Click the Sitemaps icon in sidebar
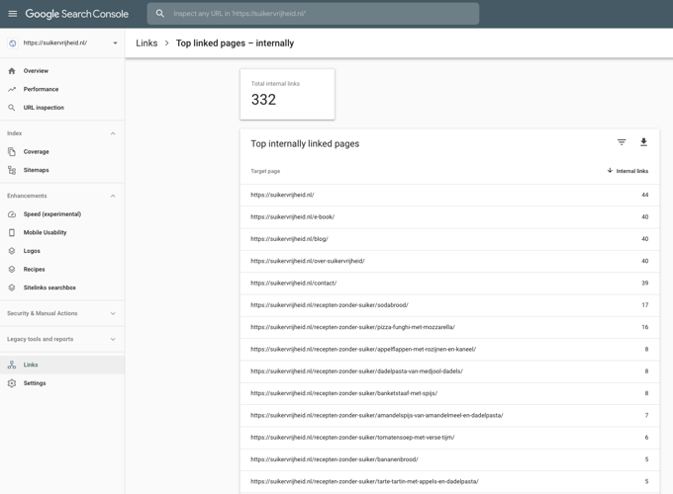This screenshot has width=673, height=494. click(12, 170)
